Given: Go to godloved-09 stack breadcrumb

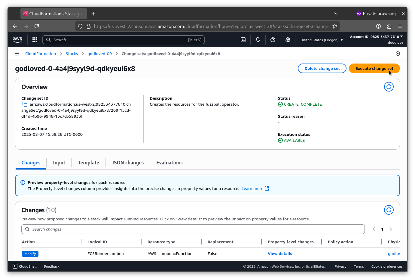Looking at the screenshot, I should (99, 54).
